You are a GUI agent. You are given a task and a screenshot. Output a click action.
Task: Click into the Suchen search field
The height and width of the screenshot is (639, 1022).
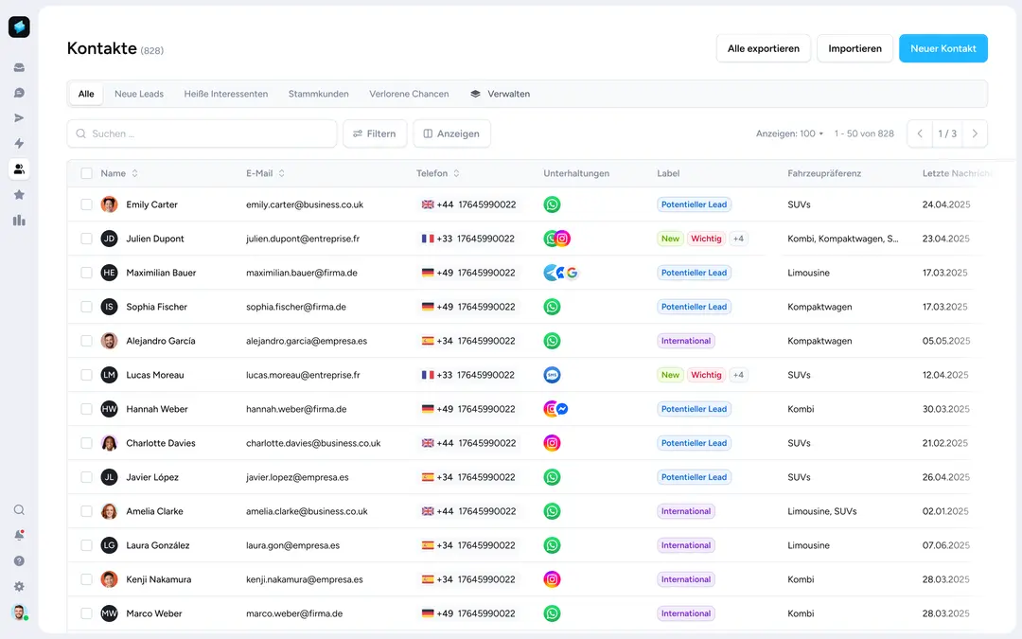point(203,133)
